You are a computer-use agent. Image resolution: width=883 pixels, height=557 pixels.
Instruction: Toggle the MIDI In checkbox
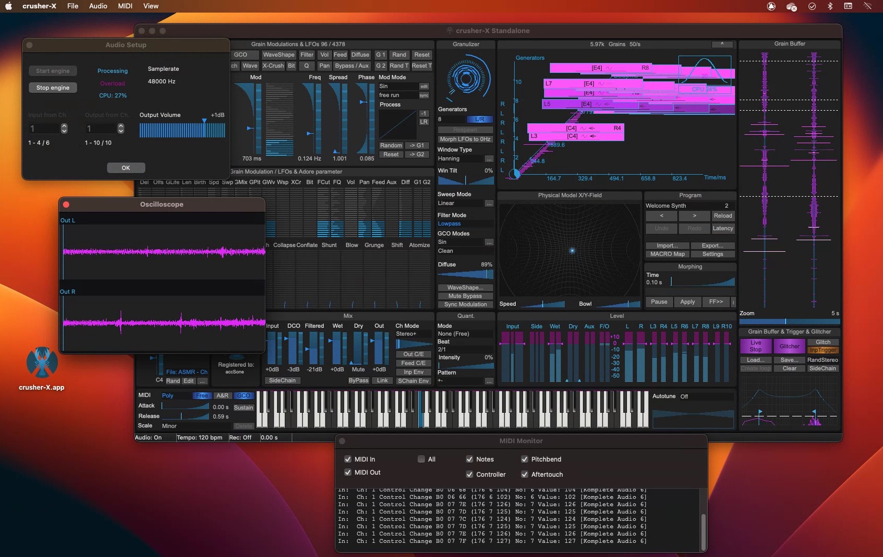pyautogui.click(x=347, y=459)
